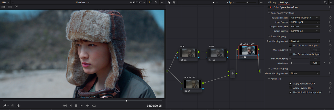The height and width of the screenshot is (110, 334).
Task: Reset the whole Color Space Transform effect
Action: coord(330,7)
